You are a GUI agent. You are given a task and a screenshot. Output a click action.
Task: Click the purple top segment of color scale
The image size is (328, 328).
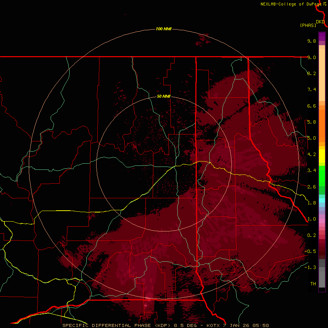tap(322, 36)
